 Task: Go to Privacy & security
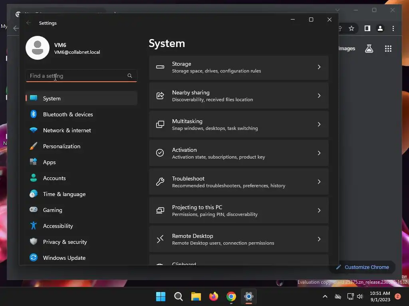pyautogui.click(x=81, y=242)
